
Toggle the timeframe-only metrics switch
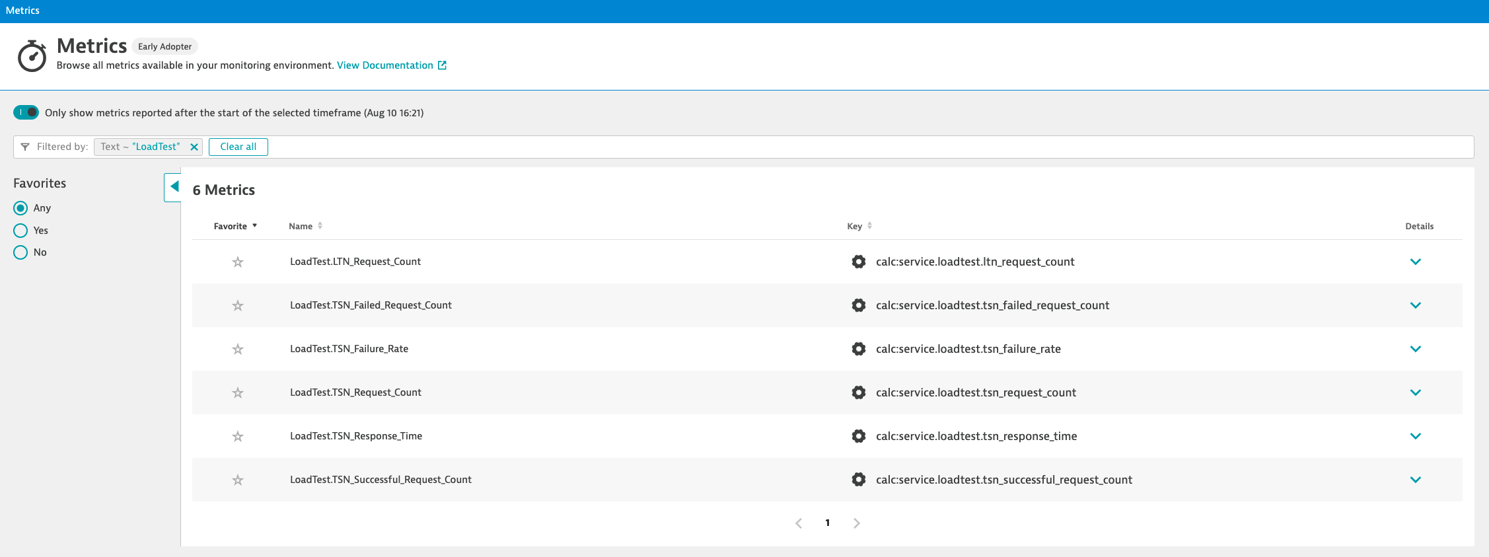tap(26, 112)
